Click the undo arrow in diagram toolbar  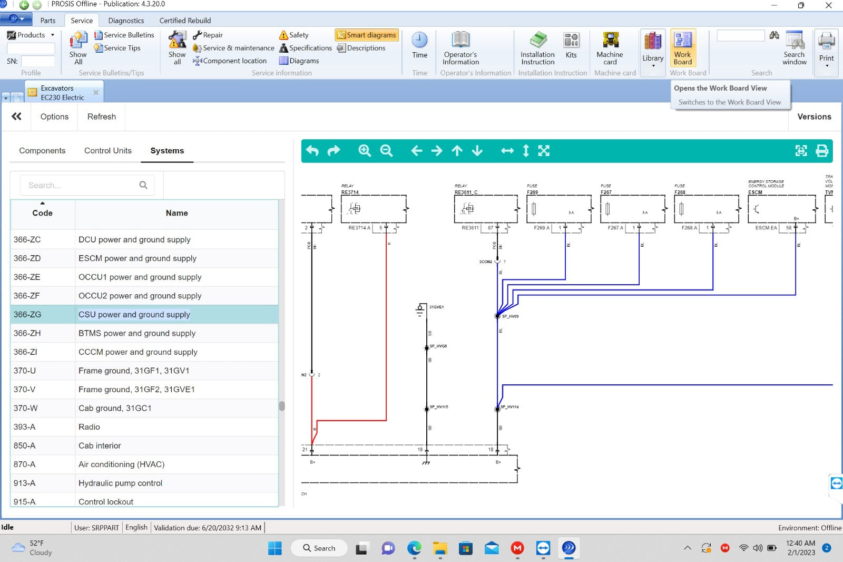[312, 151]
